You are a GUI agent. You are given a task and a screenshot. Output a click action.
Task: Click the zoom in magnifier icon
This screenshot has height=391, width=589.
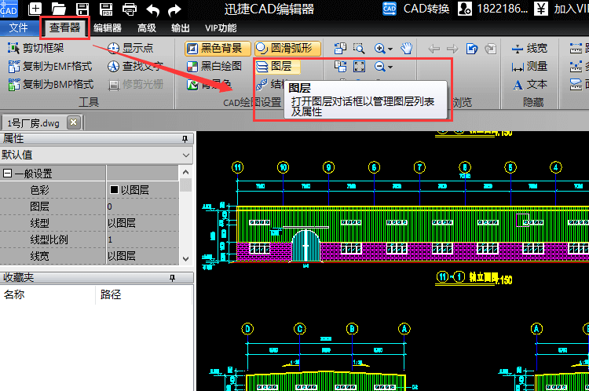click(x=380, y=49)
